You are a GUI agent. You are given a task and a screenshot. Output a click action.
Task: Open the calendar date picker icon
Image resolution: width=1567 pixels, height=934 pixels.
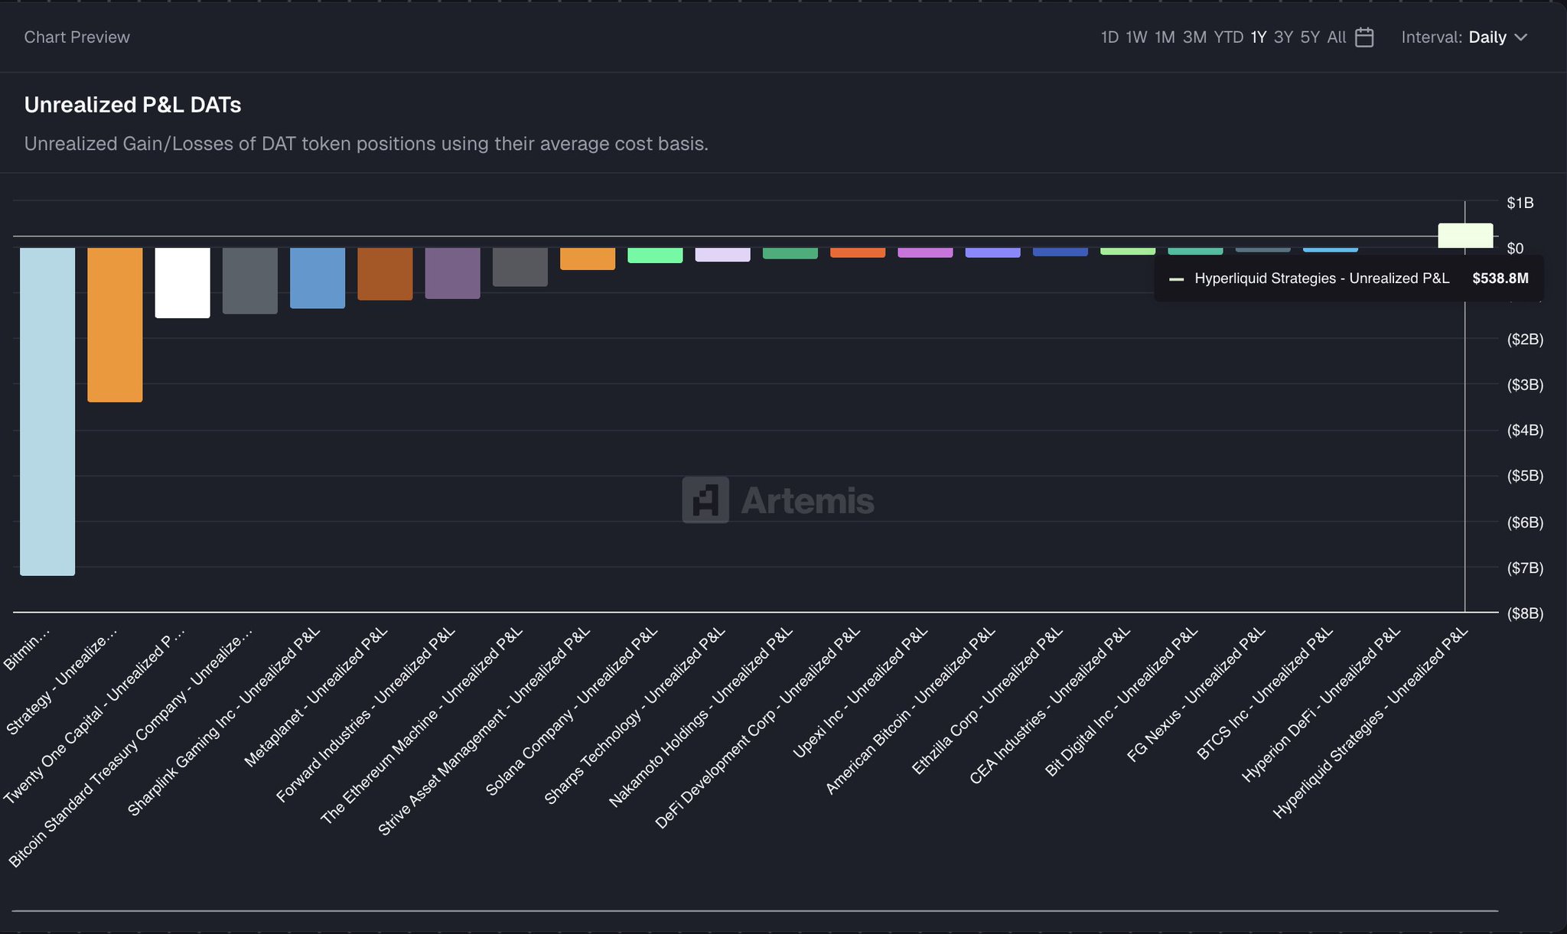click(x=1364, y=37)
